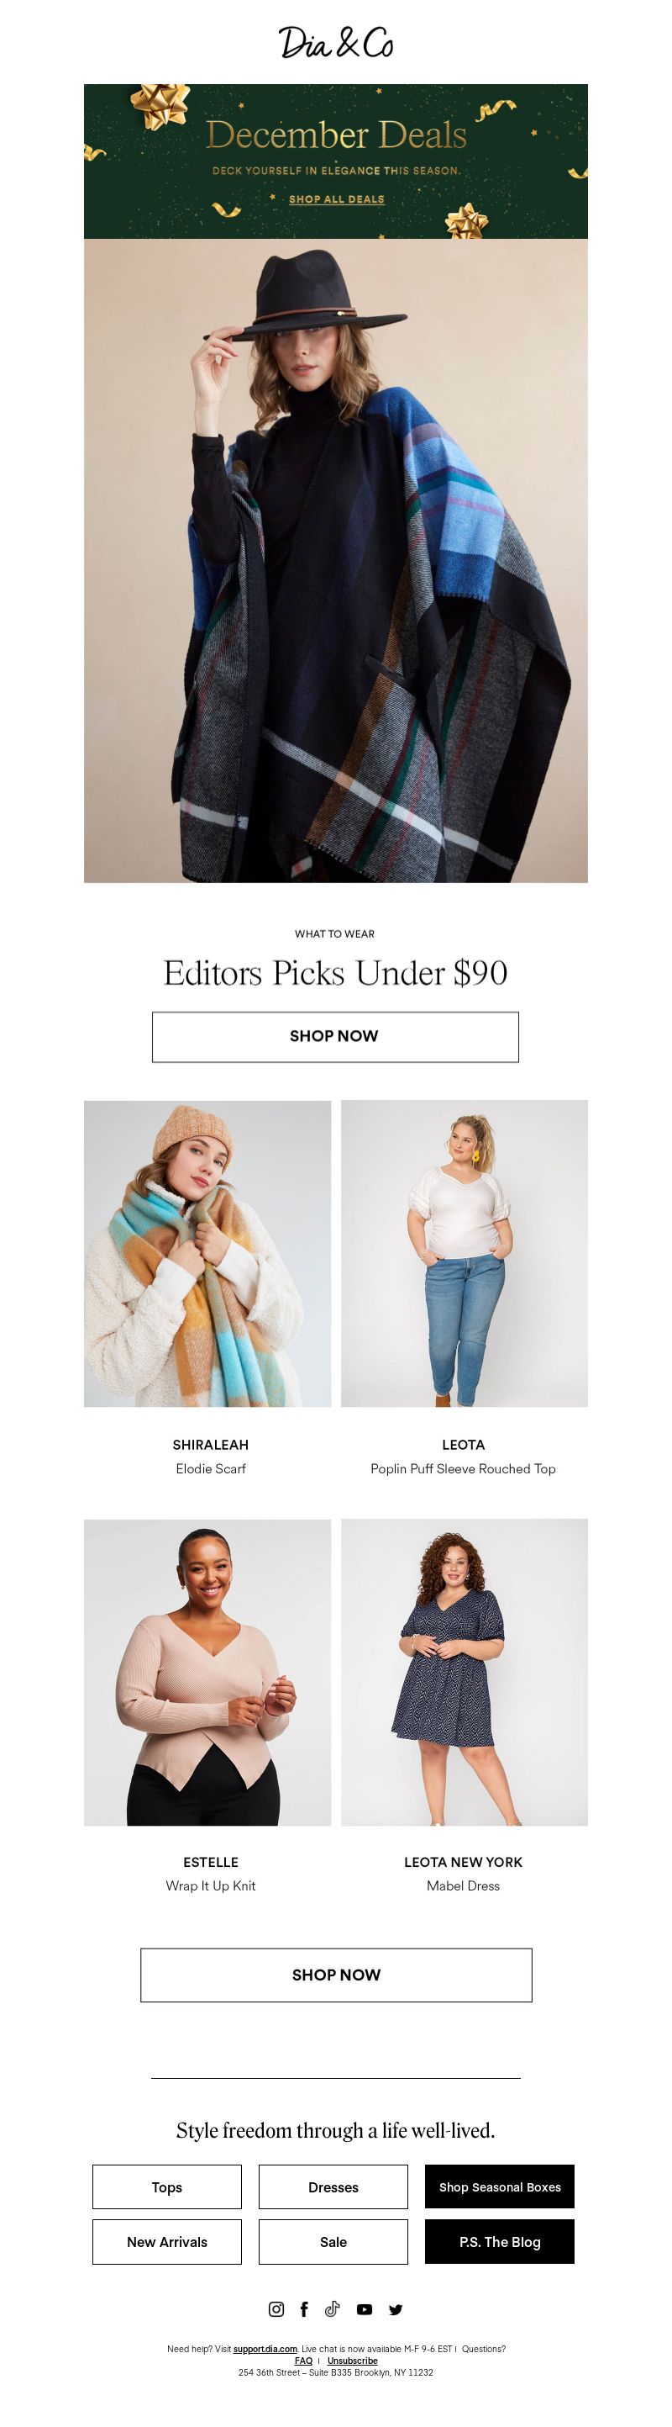Open the YouTube social icon

pyautogui.click(x=365, y=2309)
